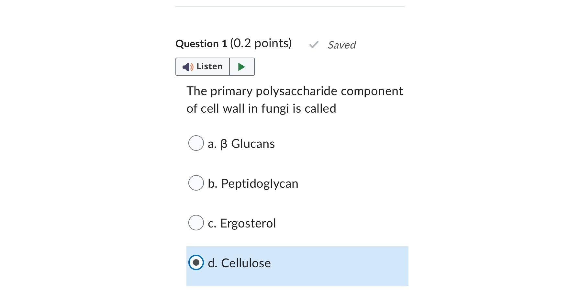The image size is (580, 299).
Task: Select c. Ergosterol radio button
Action: click(195, 223)
